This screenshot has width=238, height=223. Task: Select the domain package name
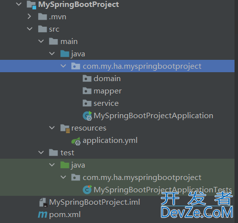(x=107, y=79)
